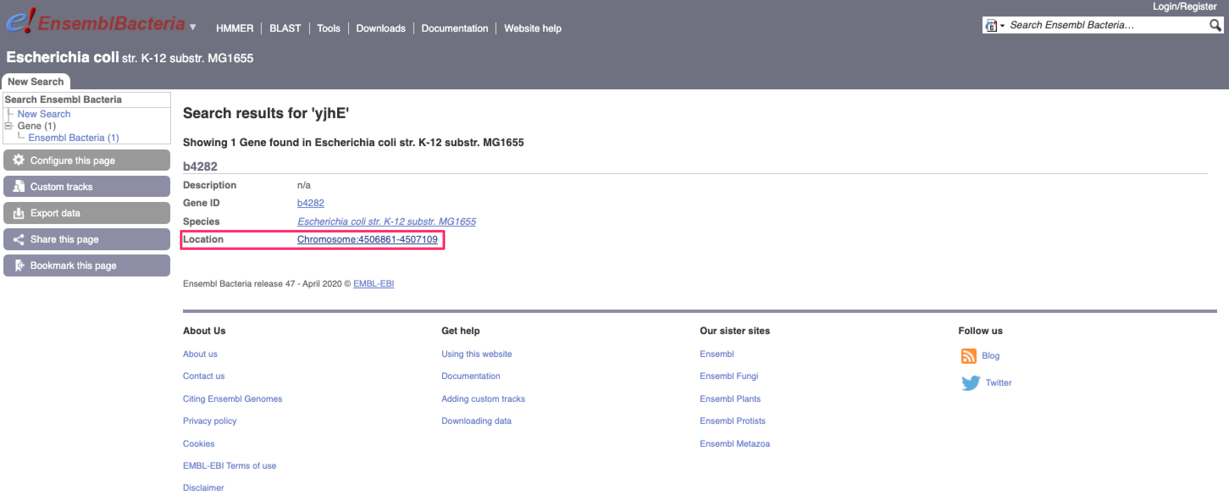This screenshot has height=495, width=1229.
Task: Click New Search in the sidebar tree
Action: point(44,114)
